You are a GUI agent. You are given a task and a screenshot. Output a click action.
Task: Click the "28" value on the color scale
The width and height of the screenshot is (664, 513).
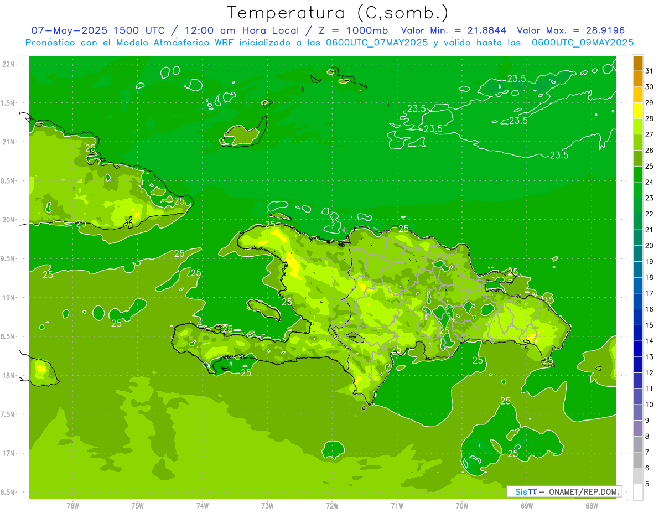click(649, 118)
